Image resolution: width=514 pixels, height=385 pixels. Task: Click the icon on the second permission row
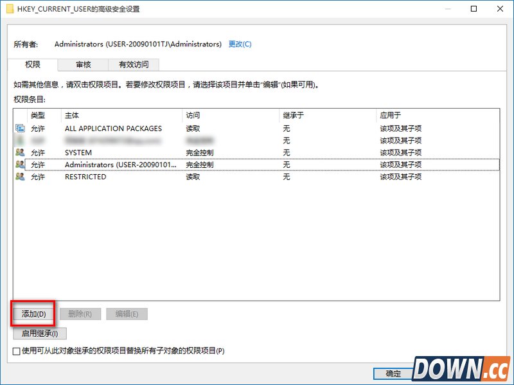tap(20, 140)
